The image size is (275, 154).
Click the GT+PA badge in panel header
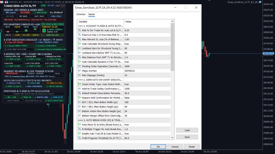(x=51, y=6)
